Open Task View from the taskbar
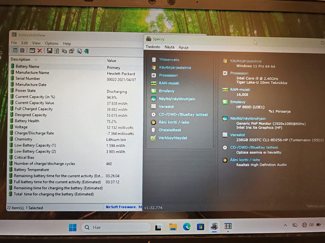This screenshot has height=243, width=325. tap(158, 227)
